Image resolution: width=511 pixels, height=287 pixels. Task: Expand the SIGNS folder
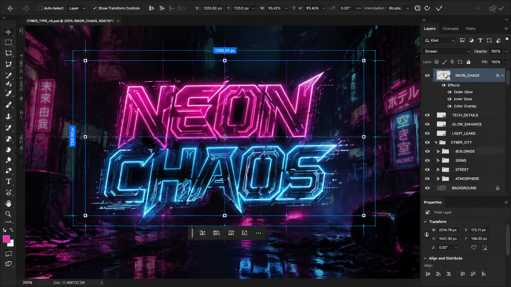click(x=438, y=160)
